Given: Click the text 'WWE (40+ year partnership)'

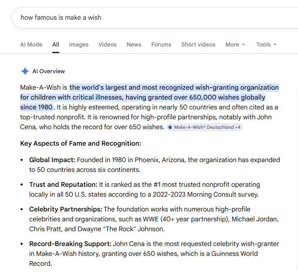Looking at the screenshot, I should coord(186,219).
